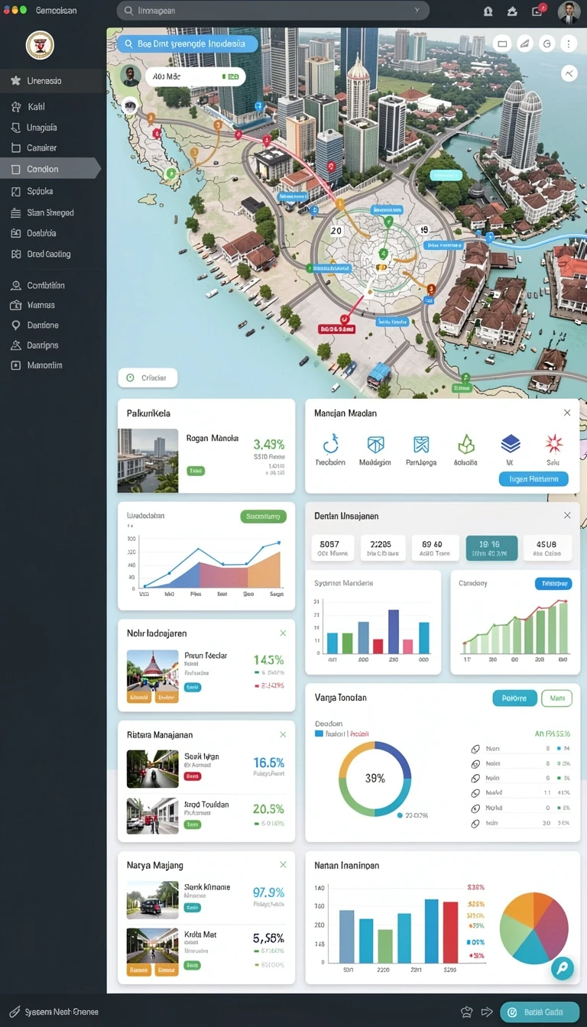Click the blue button on Canadeoy chart
This screenshot has height=1027, width=587.
[x=553, y=584]
